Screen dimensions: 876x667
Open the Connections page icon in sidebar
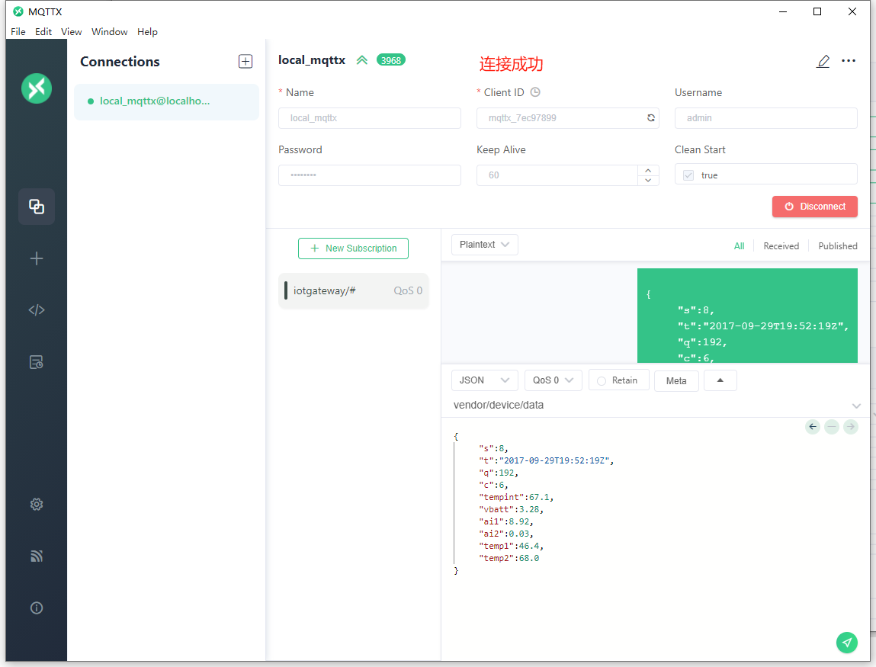click(x=37, y=207)
